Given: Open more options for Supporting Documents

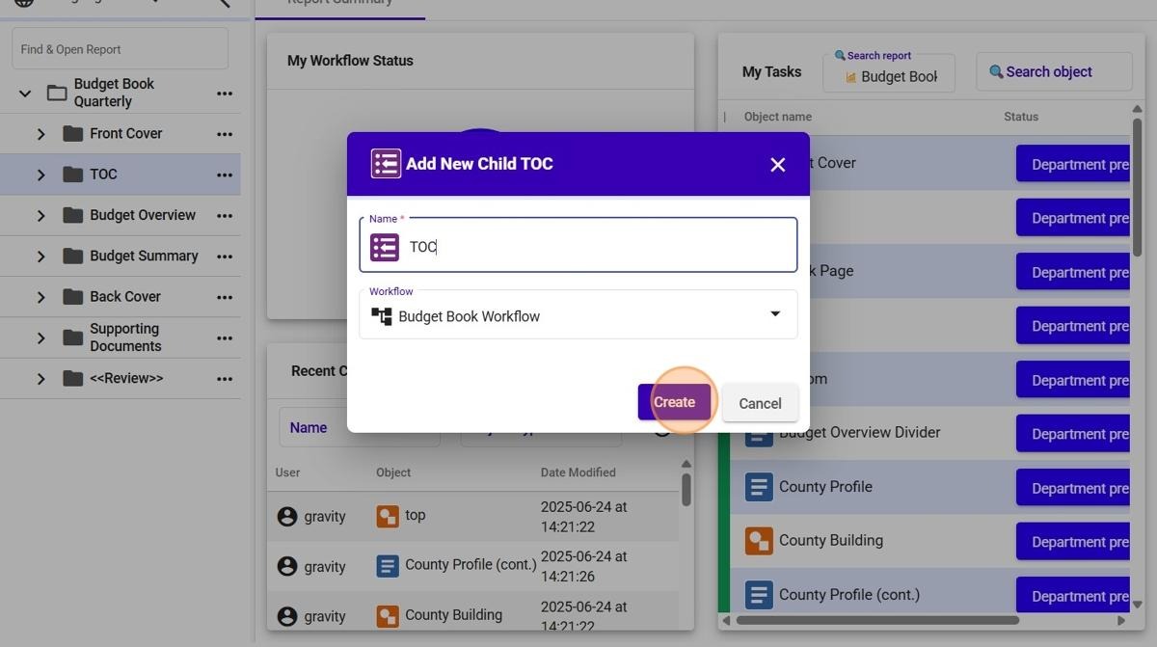Looking at the screenshot, I should 225,338.
